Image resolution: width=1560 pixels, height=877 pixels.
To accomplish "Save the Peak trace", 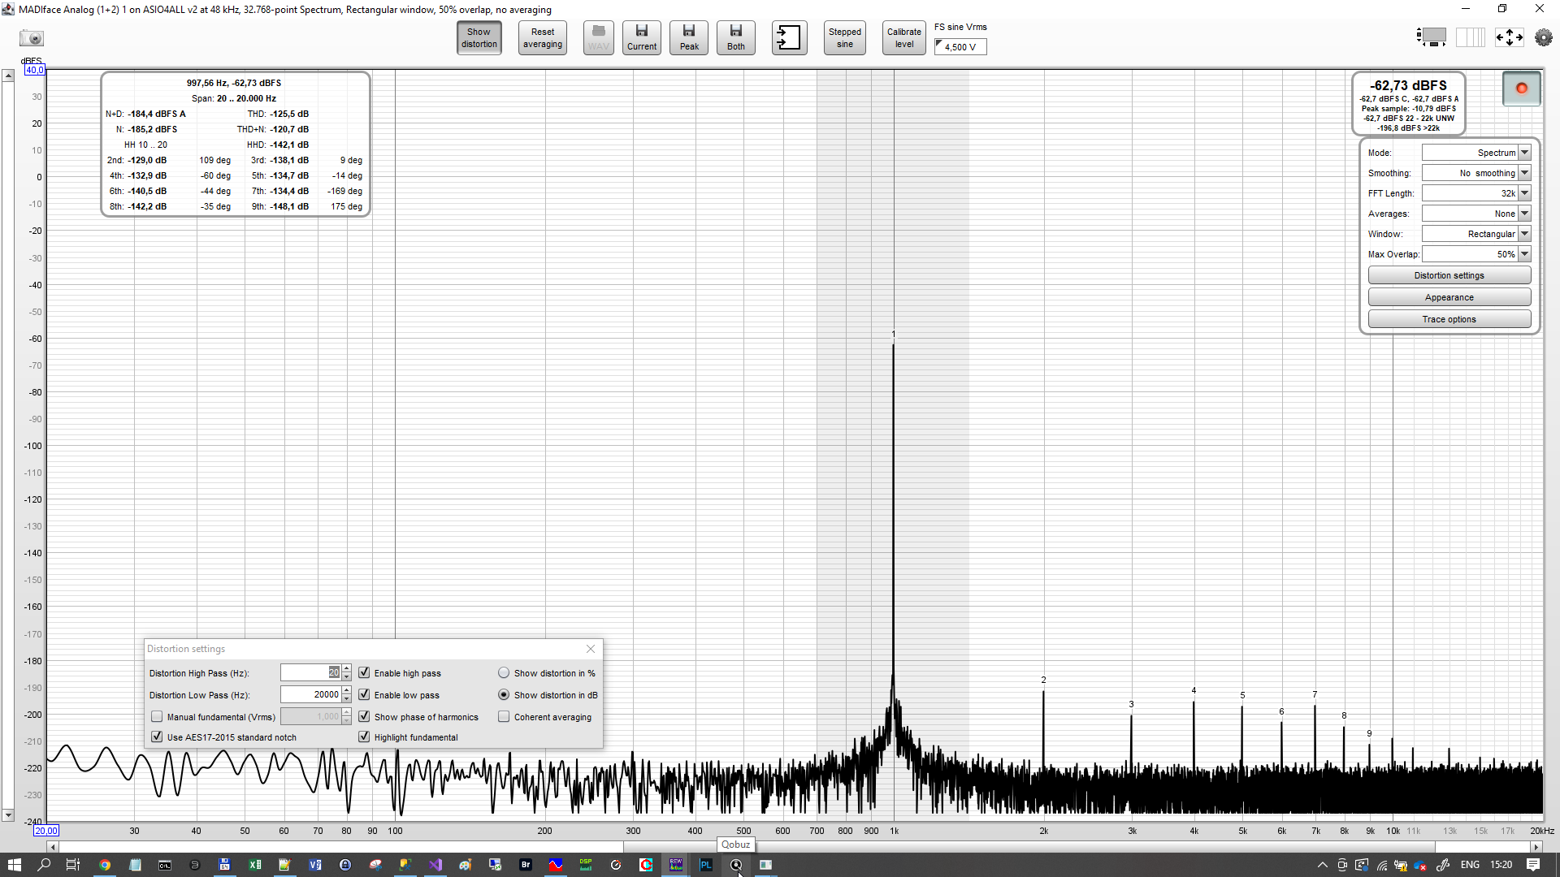I will pyautogui.click(x=688, y=37).
